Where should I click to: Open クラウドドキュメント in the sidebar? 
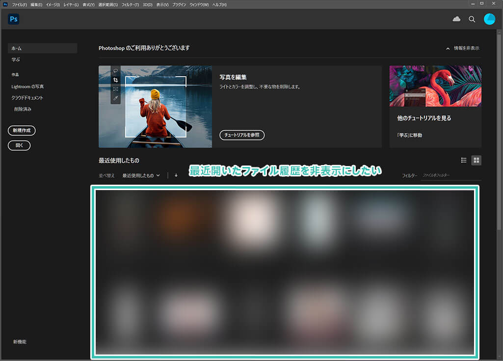[x=27, y=98]
